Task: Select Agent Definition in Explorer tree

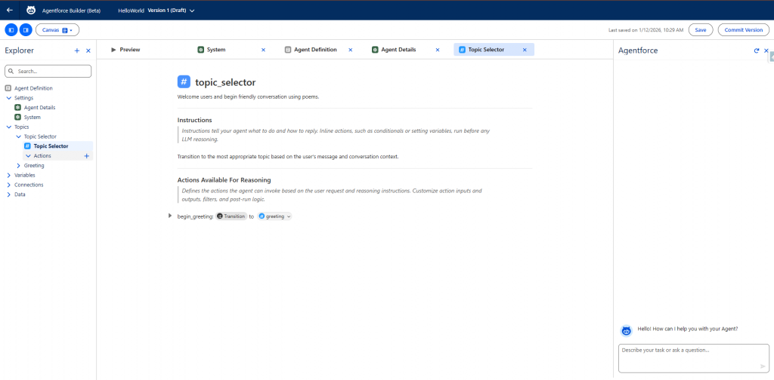Action: coord(33,88)
